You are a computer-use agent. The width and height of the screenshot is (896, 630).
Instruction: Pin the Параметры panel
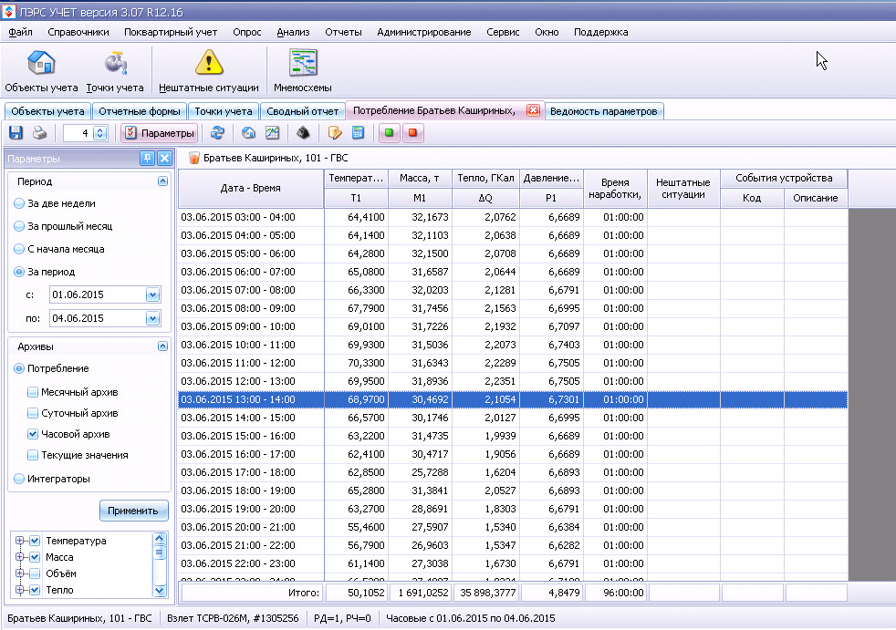148,159
